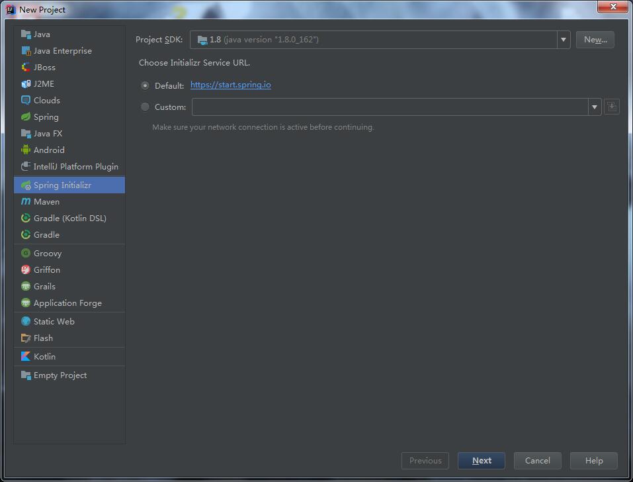Open Help for this dialog
633x482 pixels.
[x=593, y=461]
